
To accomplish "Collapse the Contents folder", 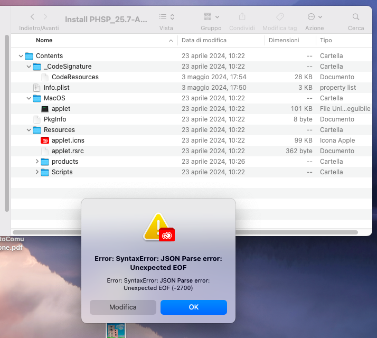I will point(21,56).
